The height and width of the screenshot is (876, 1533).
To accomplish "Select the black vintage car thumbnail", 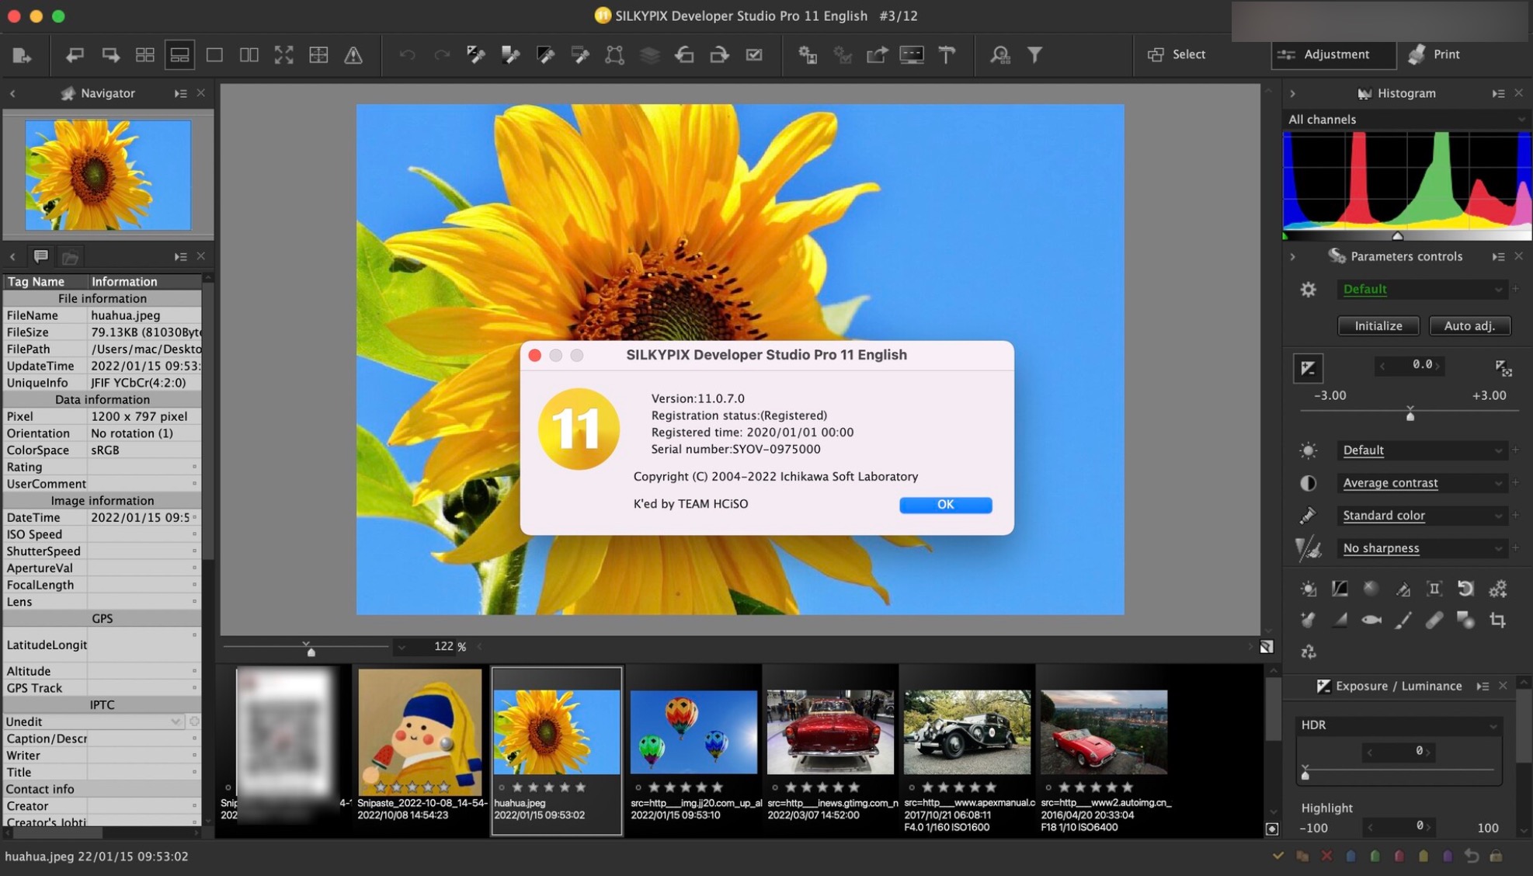I will [968, 732].
